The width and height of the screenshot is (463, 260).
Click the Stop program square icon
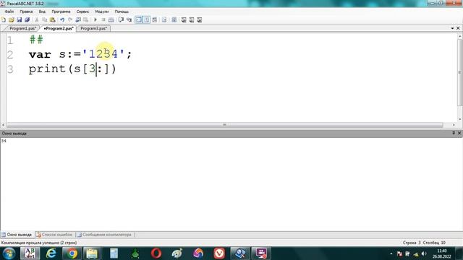tap(103, 19)
